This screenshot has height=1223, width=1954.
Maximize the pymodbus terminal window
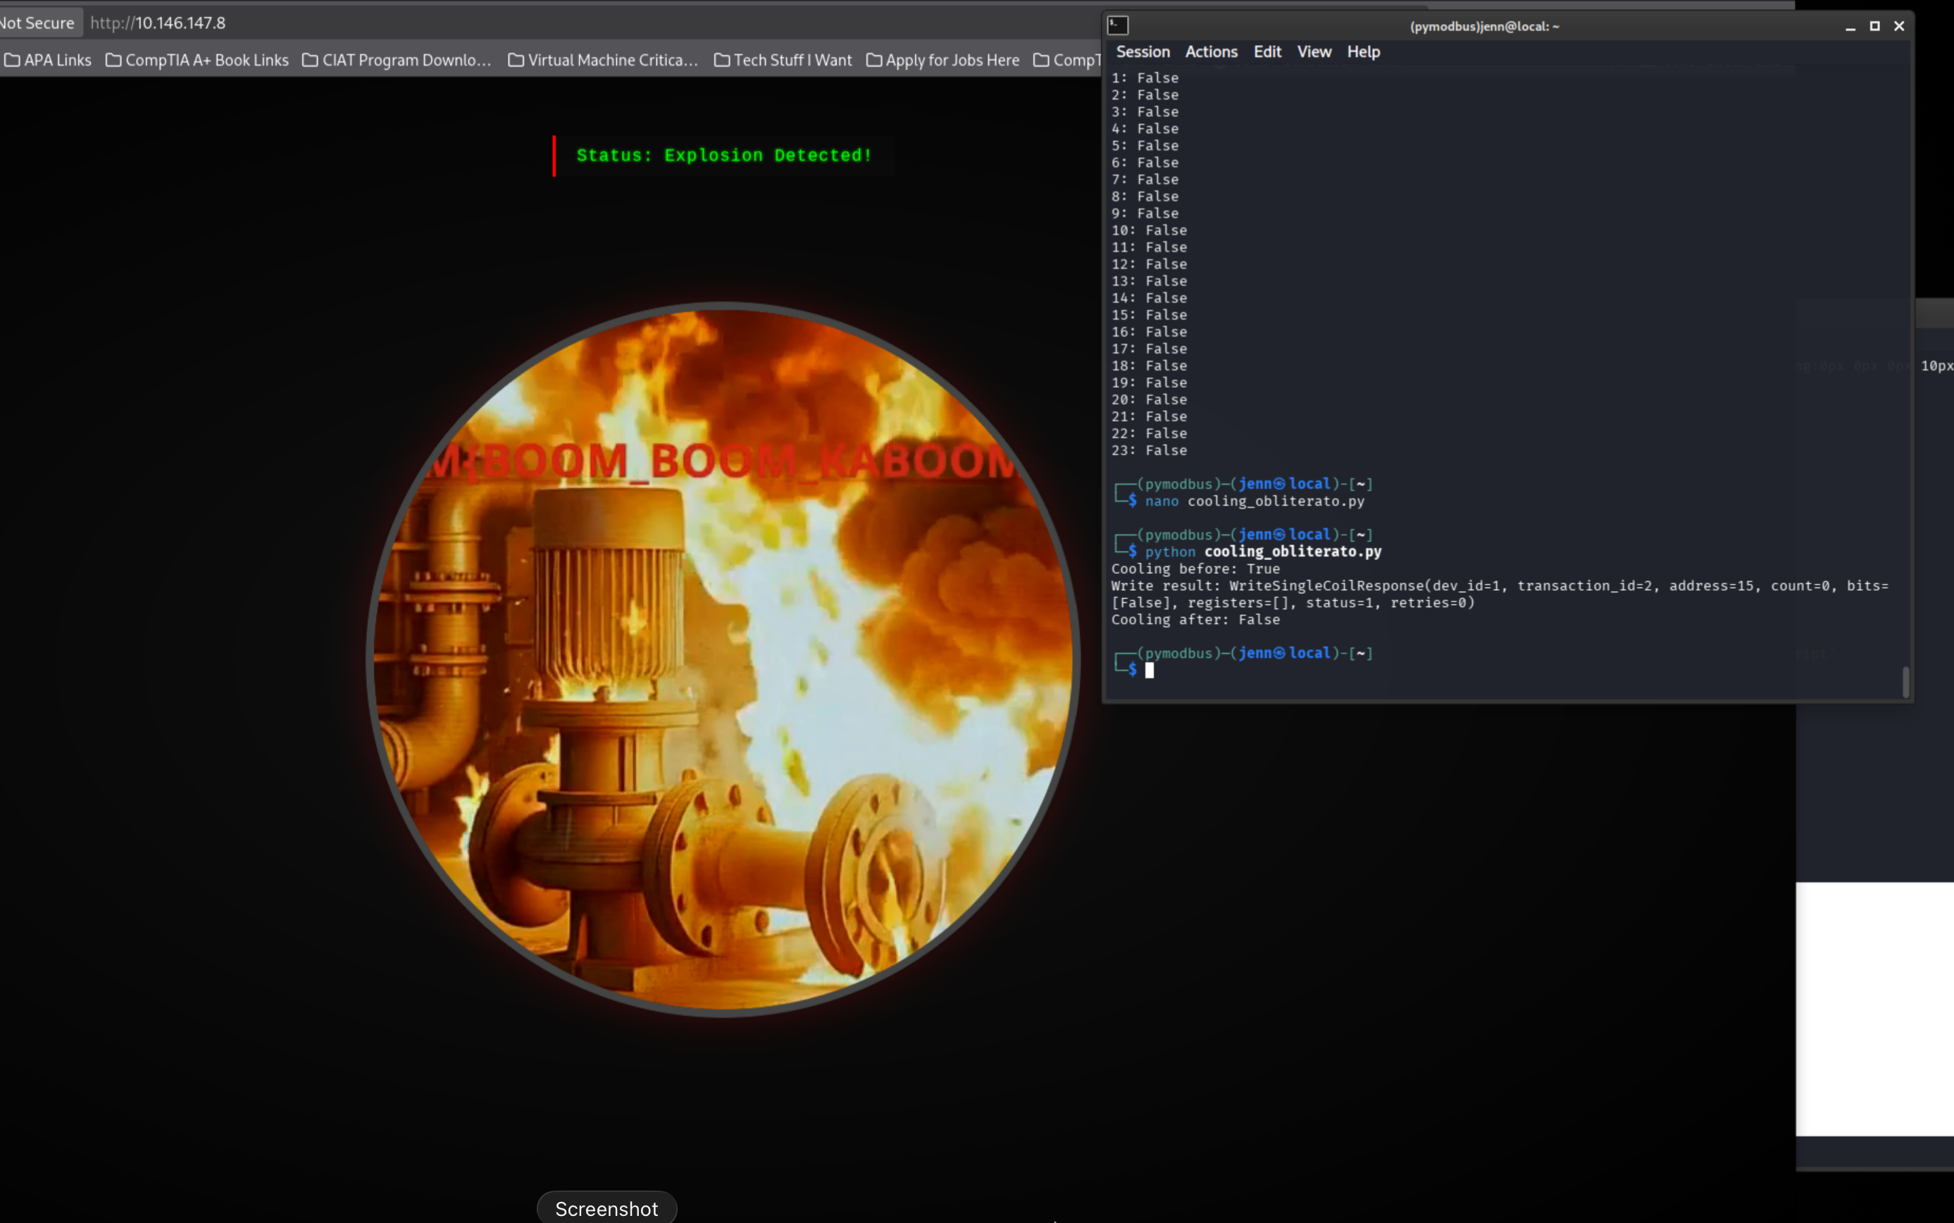point(1874,27)
